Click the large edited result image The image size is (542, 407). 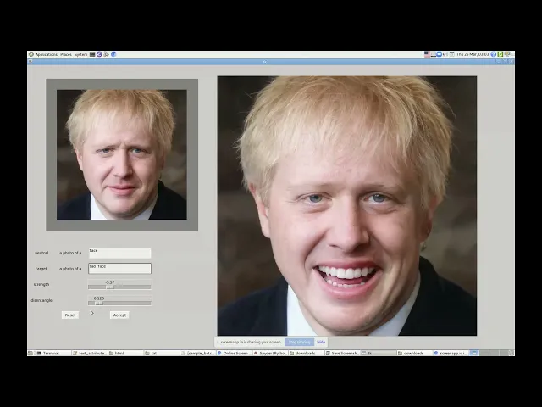pos(347,206)
